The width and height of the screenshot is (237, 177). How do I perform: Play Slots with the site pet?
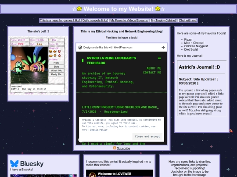click(x=56, y=67)
